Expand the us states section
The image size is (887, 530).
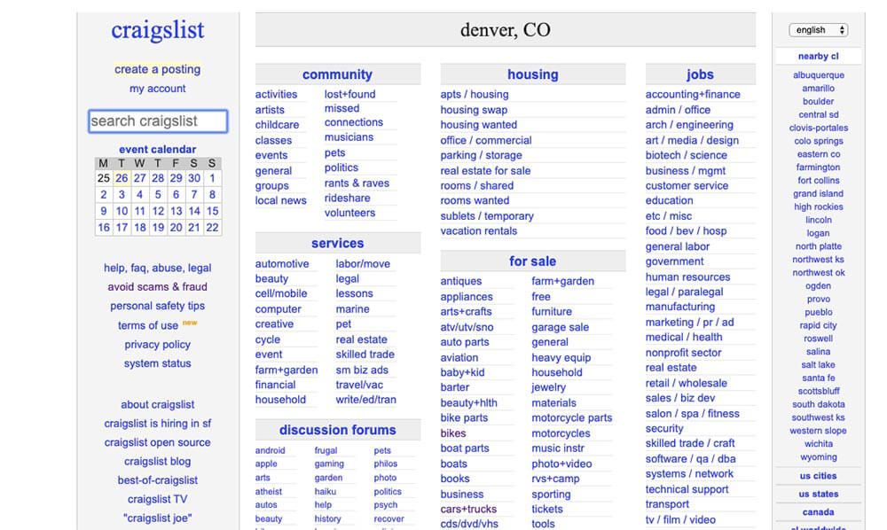tap(818, 495)
